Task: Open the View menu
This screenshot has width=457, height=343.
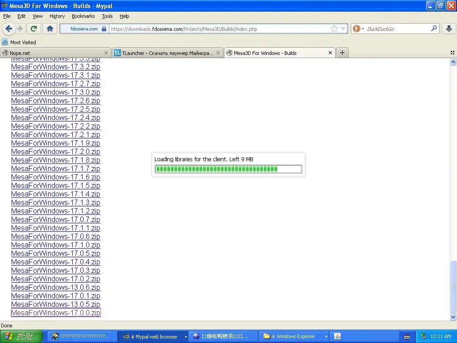Action: [x=37, y=16]
